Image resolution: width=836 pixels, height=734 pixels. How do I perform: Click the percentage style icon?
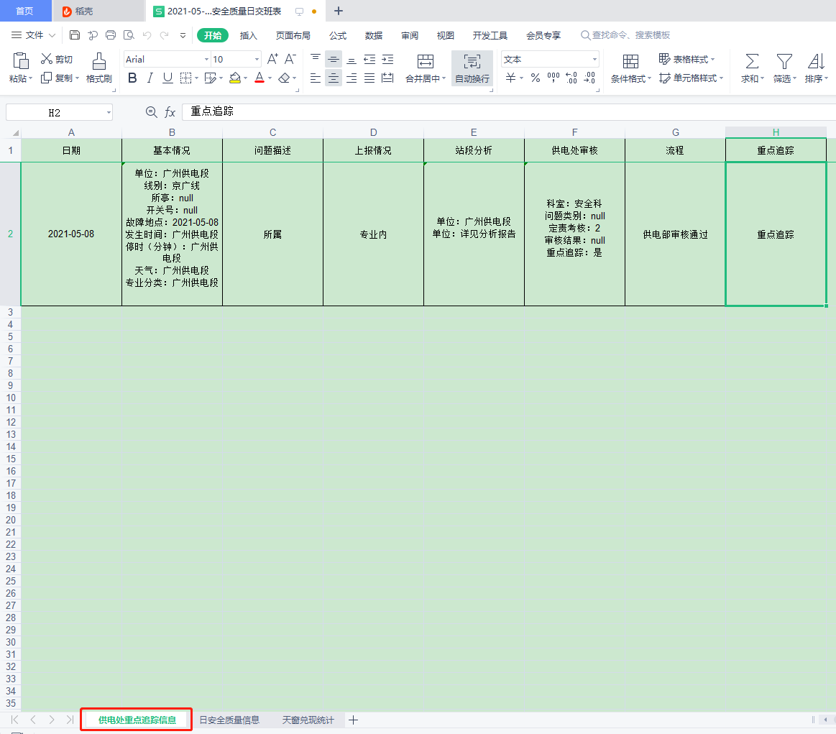click(x=535, y=78)
